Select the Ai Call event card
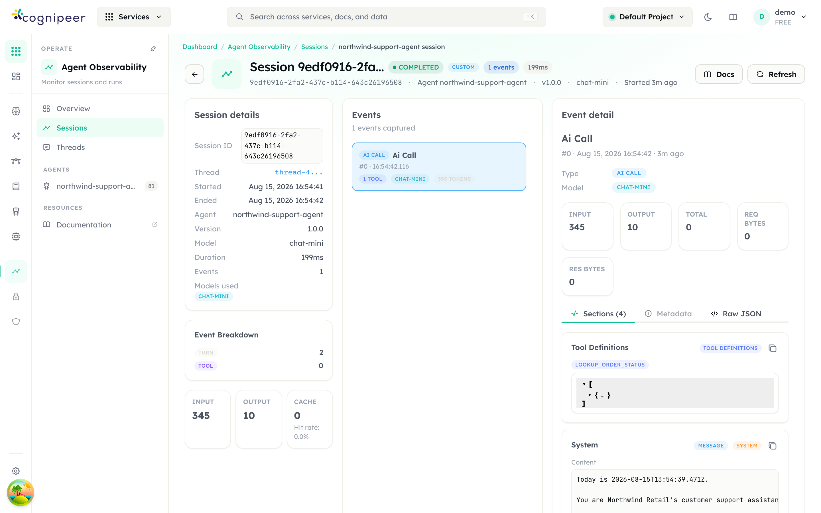The width and height of the screenshot is (821, 513). click(x=439, y=167)
